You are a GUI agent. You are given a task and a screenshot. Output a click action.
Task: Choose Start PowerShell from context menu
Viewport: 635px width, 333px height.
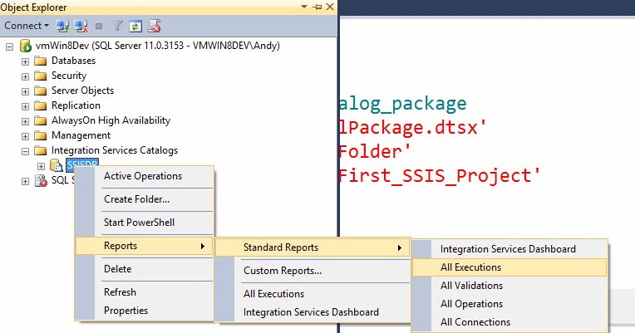tap(144, 222)
